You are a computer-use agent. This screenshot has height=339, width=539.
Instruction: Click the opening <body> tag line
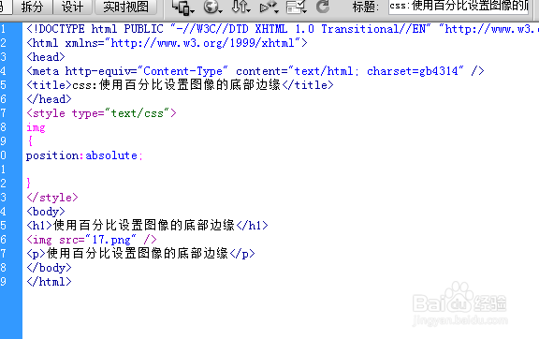coord(46,212)
